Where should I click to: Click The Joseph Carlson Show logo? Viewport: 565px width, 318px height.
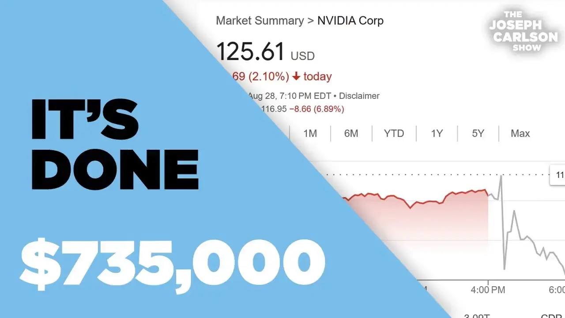click(x=523, y=31)
